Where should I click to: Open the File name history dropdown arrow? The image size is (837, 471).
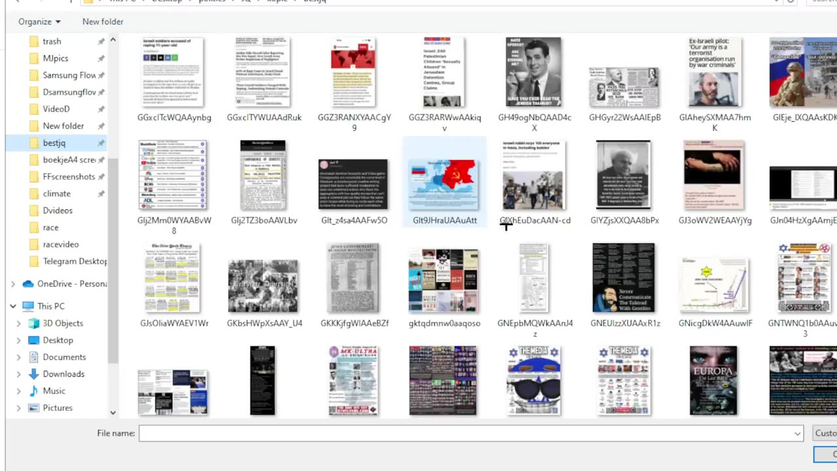point(797,433)
